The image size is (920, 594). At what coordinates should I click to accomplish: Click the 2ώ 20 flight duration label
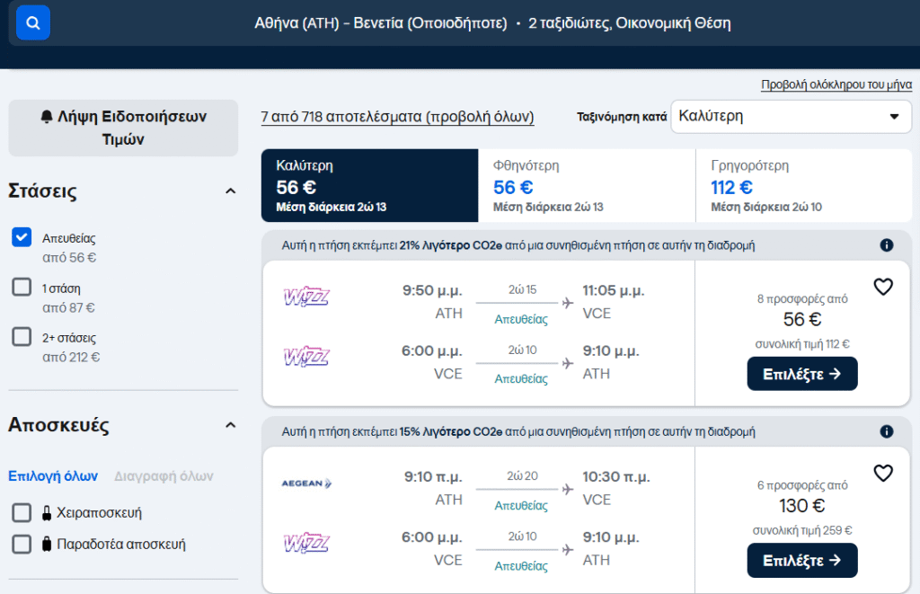tap(522, 476)
